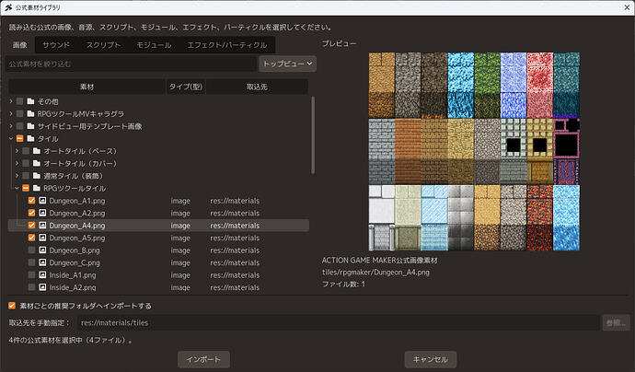The image size is (635, 372).
Task: Expand the RPGツクールMVキャラグラ folder
Action: [11, 114]
